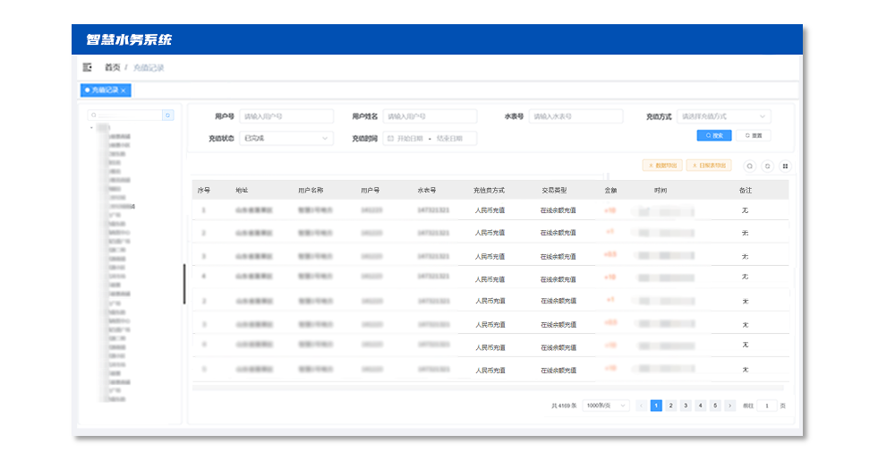Screen dimensions: 878x461
Task: Click the tree search magnifier icon
Action: pyautogui.click(x=167, y=115)
